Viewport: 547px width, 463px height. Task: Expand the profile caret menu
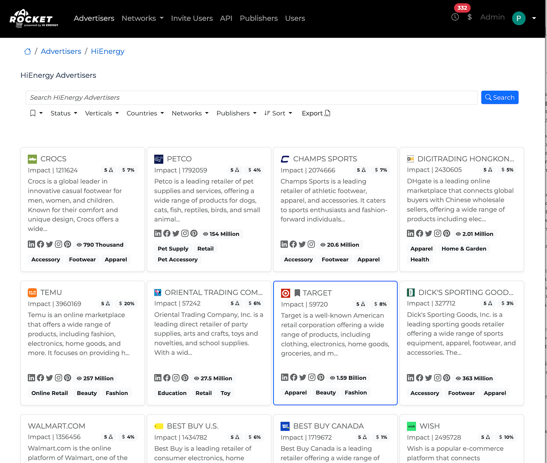534,18
